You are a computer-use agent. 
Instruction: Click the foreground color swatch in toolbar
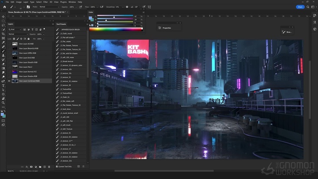[x=2, y=115]
